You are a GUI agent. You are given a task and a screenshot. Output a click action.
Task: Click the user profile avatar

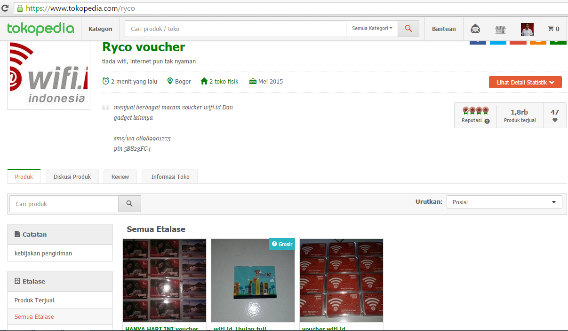point(527,29)
